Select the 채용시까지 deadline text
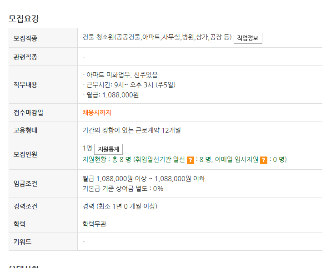The image size is (326, 268). [x=97, y=112]
